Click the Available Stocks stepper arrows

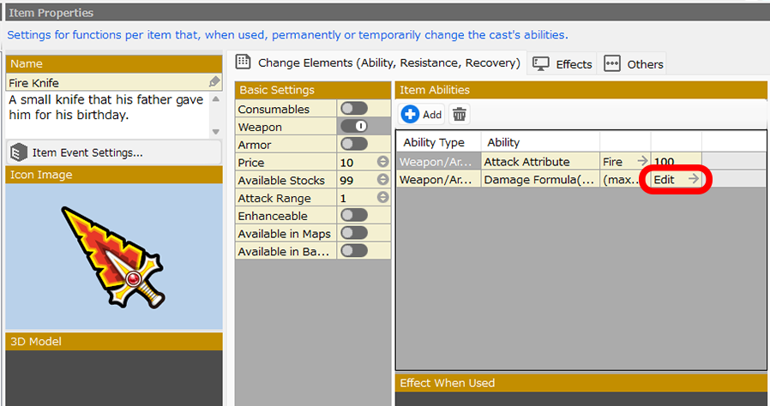point(382,181)
